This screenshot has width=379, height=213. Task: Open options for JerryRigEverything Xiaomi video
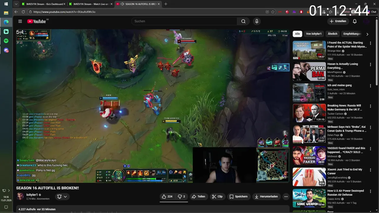(370, 170)
